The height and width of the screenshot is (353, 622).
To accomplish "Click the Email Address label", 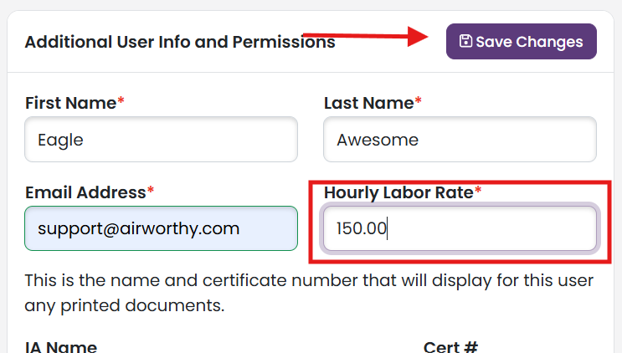I will click(x=85, y=192).
